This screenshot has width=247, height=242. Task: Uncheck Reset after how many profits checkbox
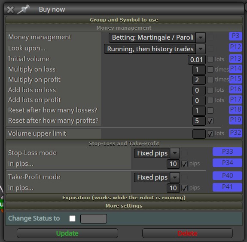click(210, 121)
